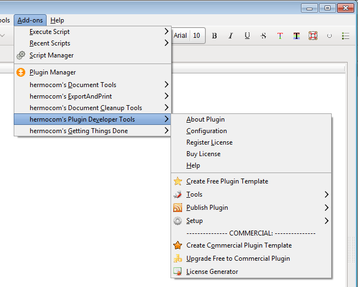Viewport: 358px width, 287px height.
Task: Click the bulleted list icon in toolbar
Action: point(346,36)
